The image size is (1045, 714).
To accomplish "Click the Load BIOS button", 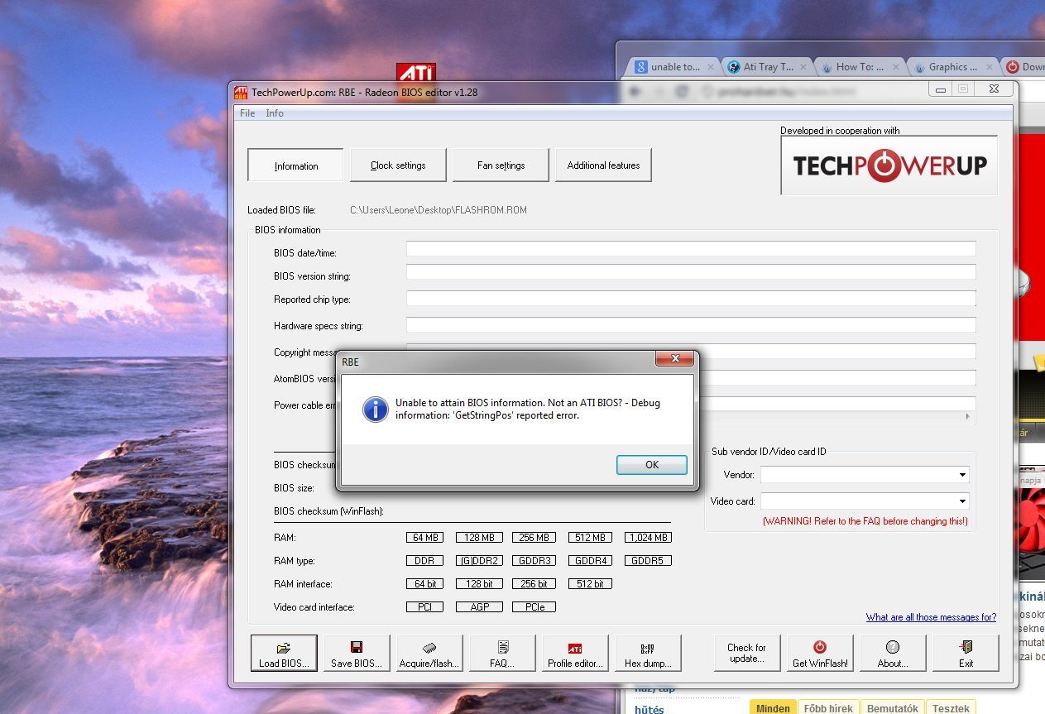I will point(284,654).
